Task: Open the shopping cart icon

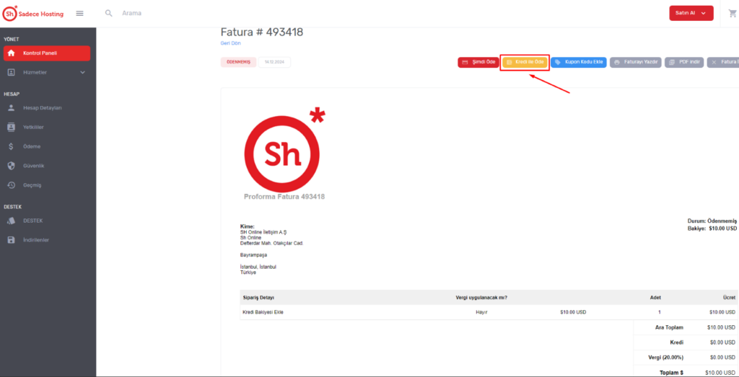Action: coord(733,13)
